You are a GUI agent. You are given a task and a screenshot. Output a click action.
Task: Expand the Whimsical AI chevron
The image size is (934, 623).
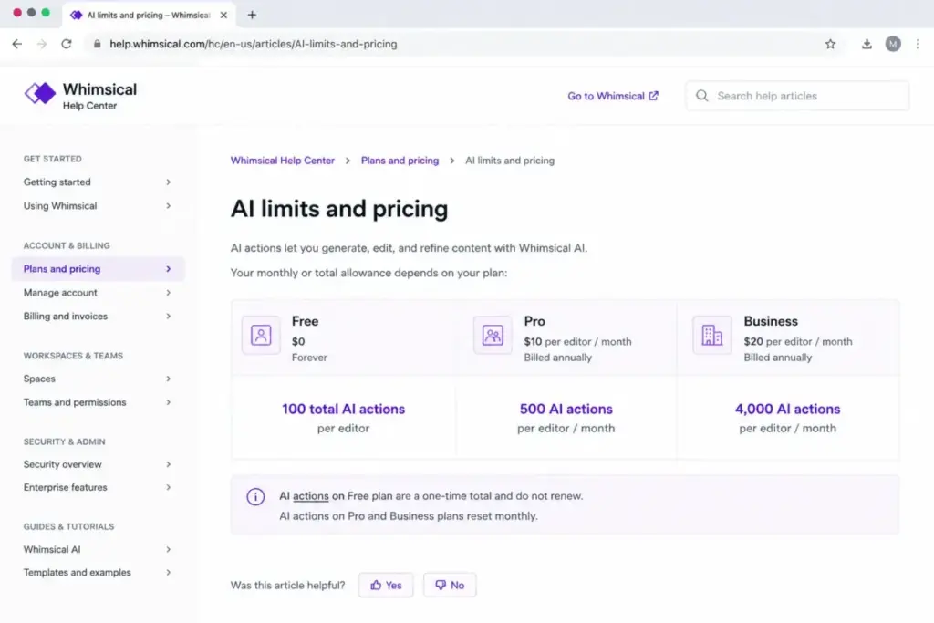point(169,550)
